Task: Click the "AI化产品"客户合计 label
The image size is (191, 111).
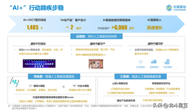Action: (x=73, y=20)
